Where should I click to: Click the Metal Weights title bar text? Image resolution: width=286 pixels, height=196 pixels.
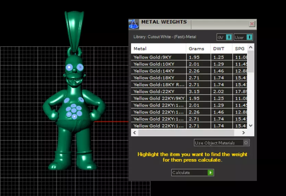point(164,22)
